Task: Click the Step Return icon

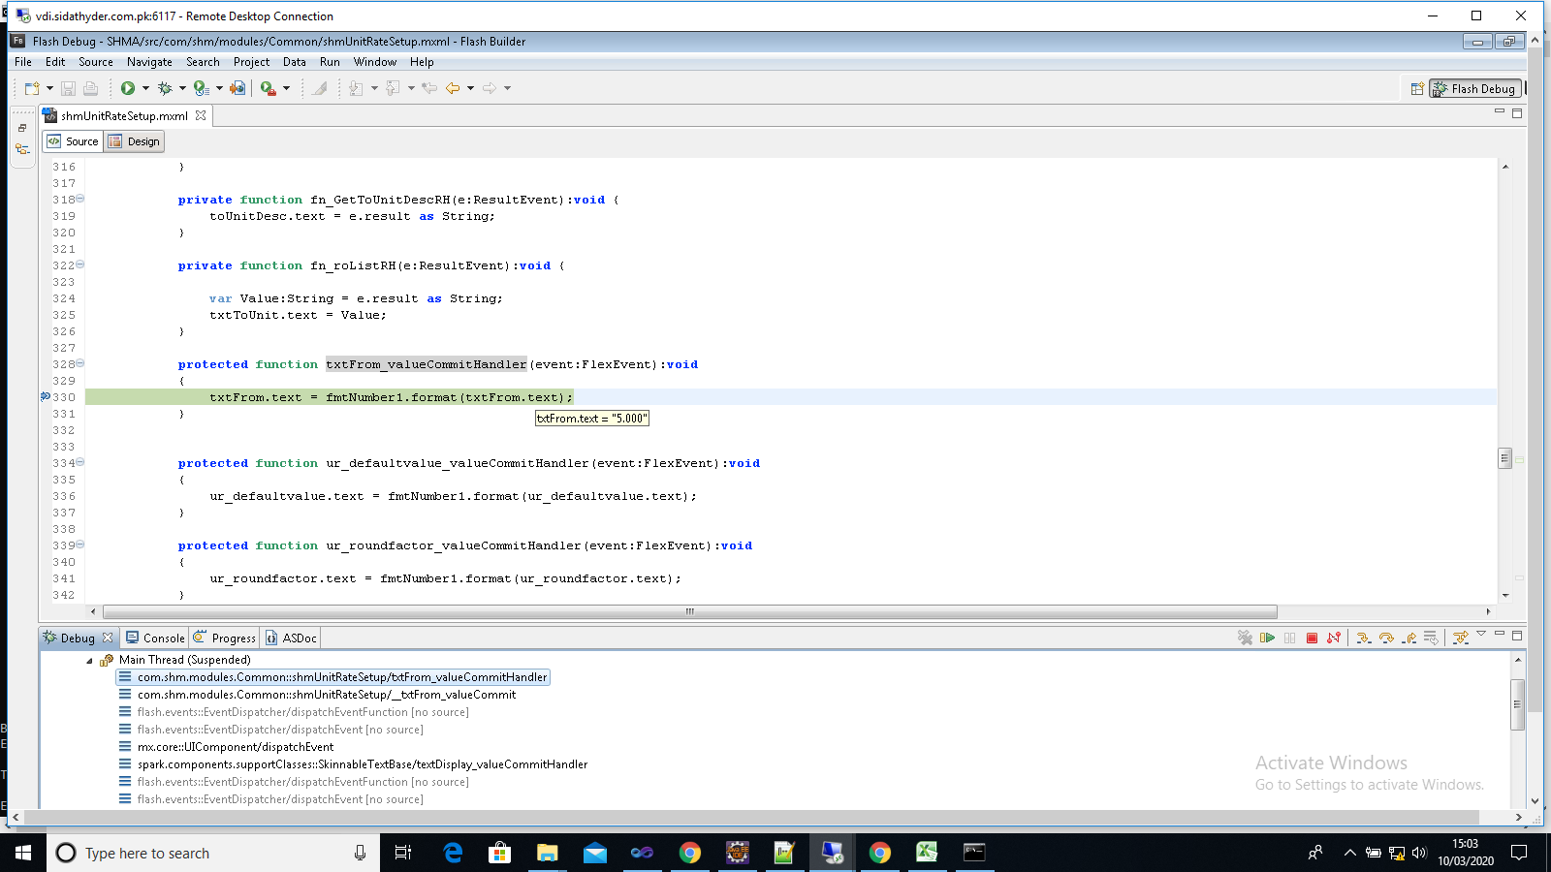Action: click(1409, 638)
